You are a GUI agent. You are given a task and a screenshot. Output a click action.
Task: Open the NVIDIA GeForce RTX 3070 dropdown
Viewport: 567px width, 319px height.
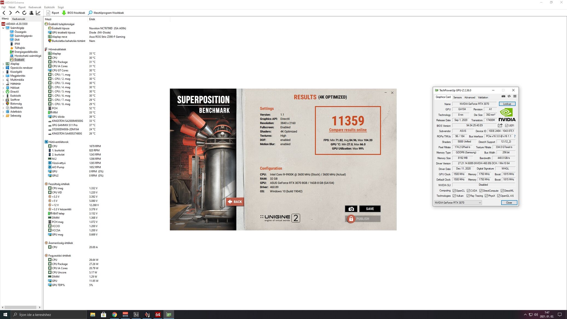coord(458,203)
